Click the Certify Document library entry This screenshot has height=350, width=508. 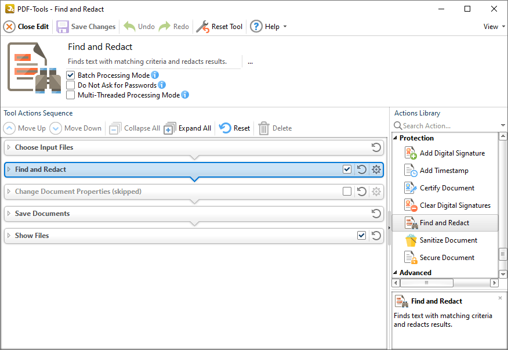click(445, 188)
